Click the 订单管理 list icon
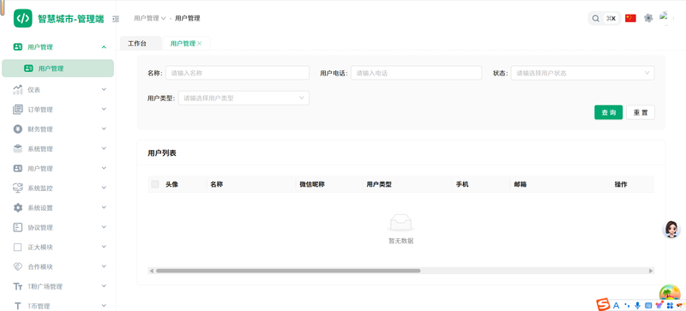The width and height of the screenshot is (686, 311). (17, 110)
